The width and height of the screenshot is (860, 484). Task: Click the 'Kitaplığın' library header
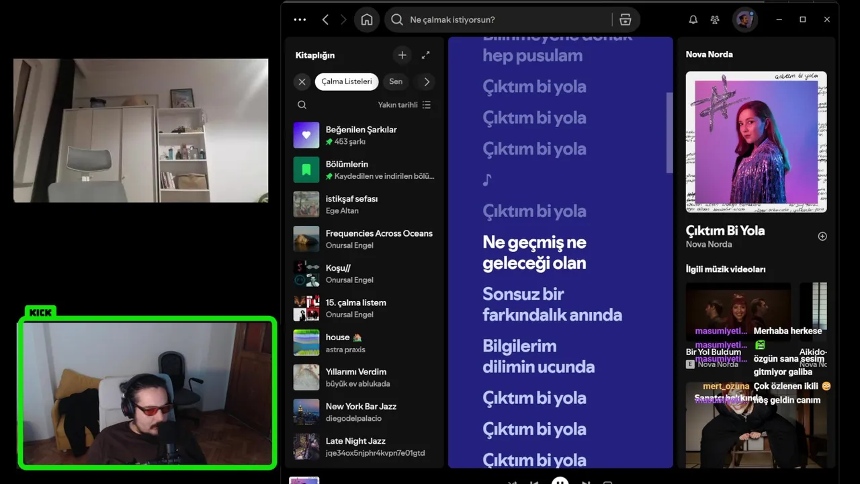click(315, 55)
